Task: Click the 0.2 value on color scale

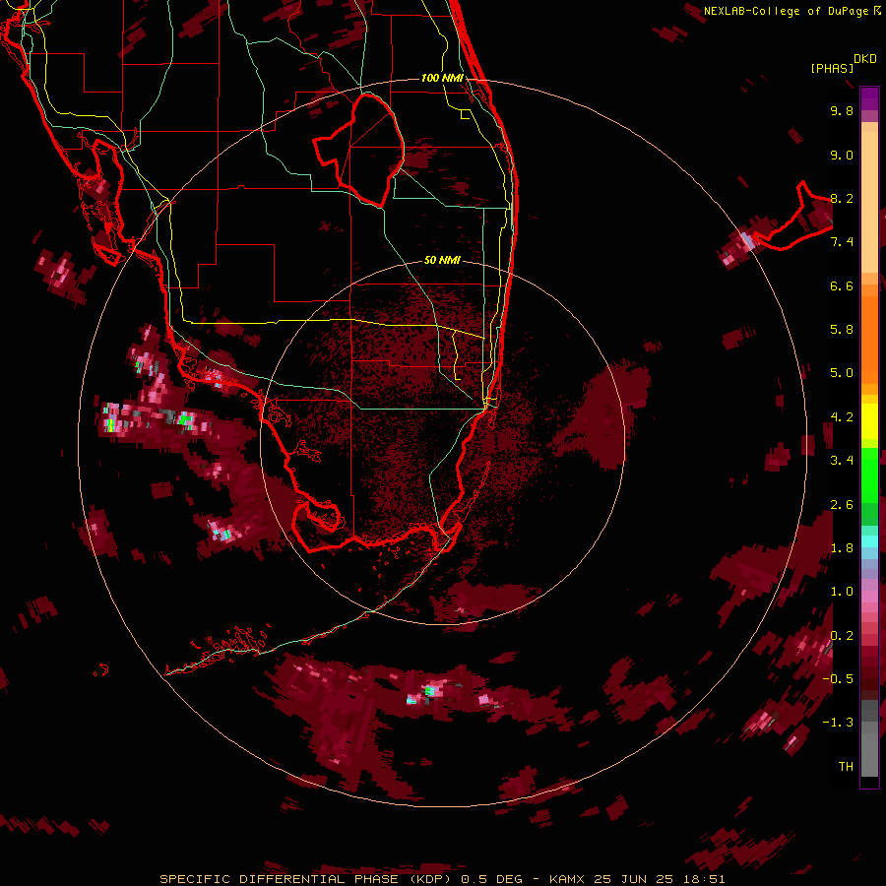Action: (842, 636)
